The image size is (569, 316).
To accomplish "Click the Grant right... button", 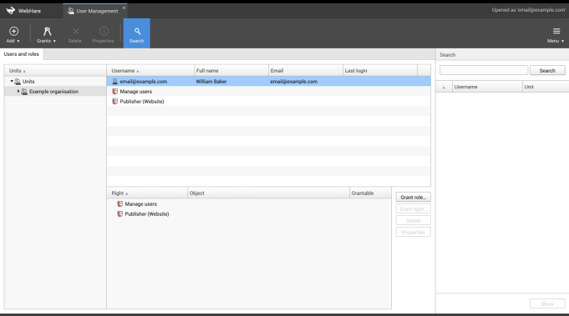I will [414, 208].
